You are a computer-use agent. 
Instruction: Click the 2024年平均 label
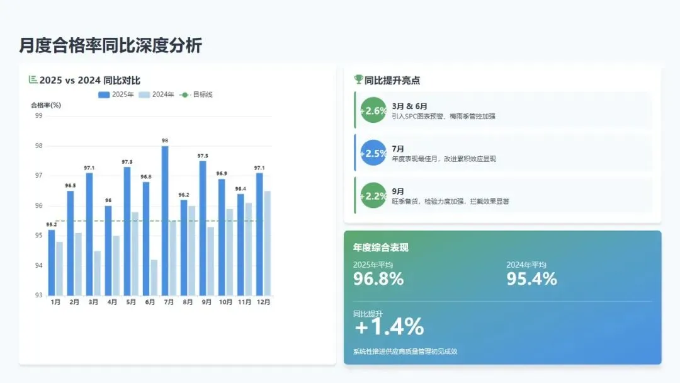click(526, 265)
